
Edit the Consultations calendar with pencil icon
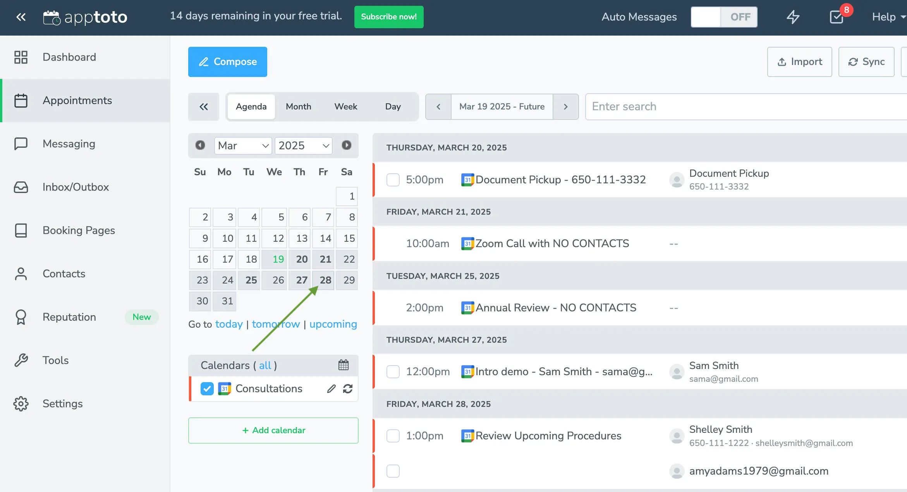click(x=331, y=389)
